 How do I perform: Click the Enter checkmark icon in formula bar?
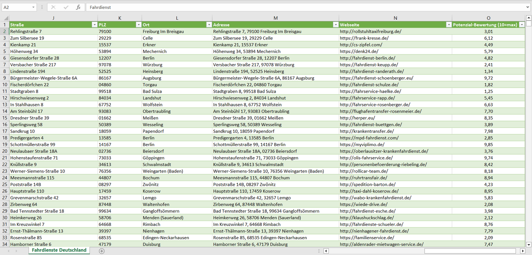tap(66, 7)
